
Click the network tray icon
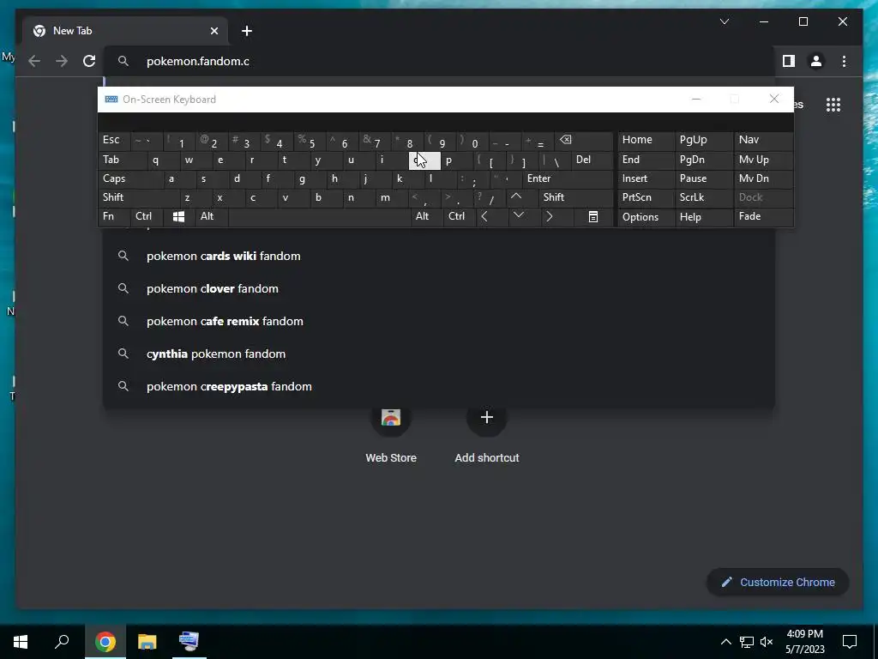tap(747, 642)
